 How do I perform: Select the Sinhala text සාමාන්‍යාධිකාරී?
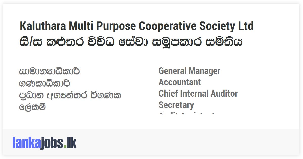pyautogui.click(x=49, y=71)
